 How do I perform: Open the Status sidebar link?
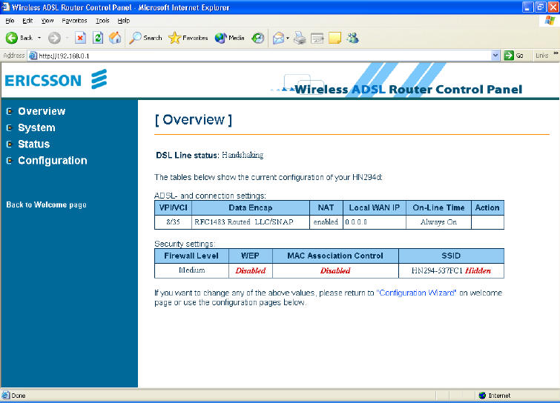pos(34,144)
